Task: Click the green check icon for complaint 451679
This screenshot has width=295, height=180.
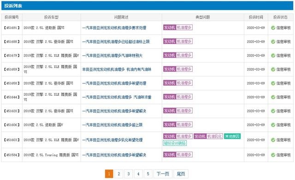Action: point(273,56)
